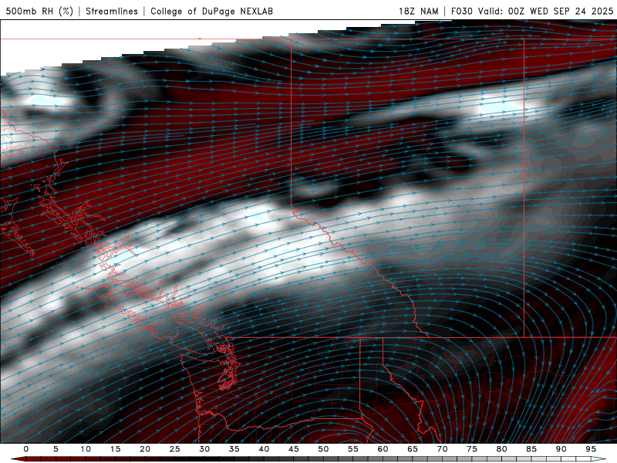
Task: Select the '85' label on the color scale
Action: (531, 449)
